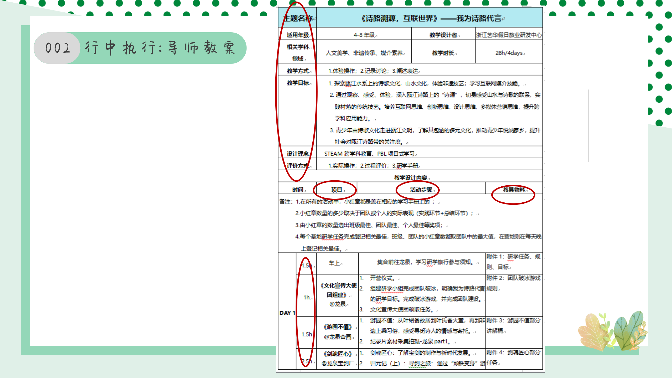Click the 主题名称 header cell

(x=298, y=18)
